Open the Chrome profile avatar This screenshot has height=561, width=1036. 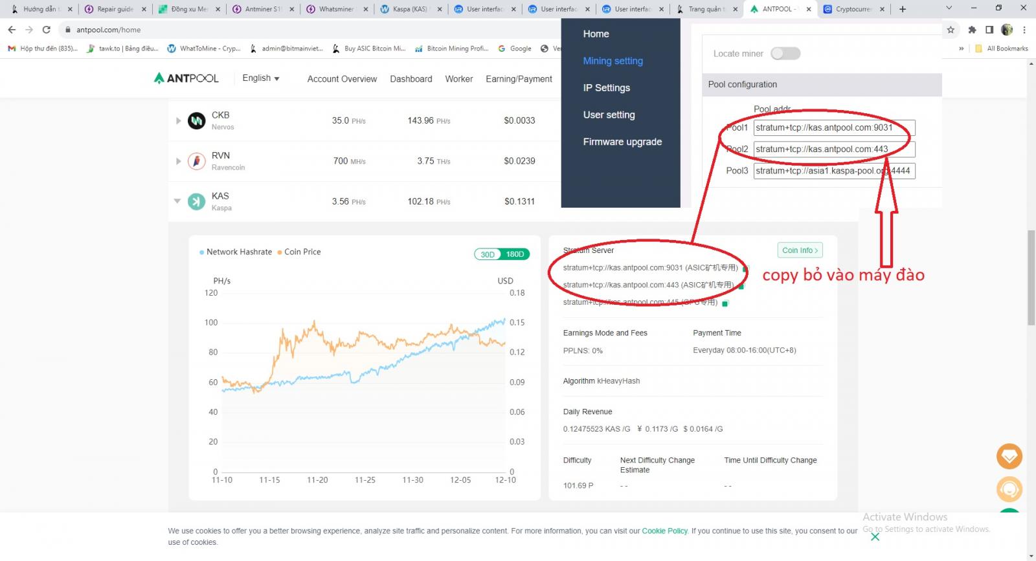click(x=1007, y=30)
